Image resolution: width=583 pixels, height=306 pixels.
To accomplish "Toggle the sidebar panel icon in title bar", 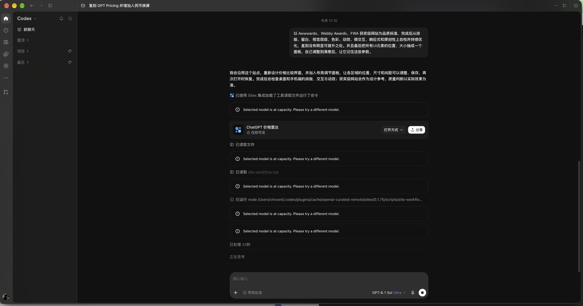I will [x=50, y=5].
